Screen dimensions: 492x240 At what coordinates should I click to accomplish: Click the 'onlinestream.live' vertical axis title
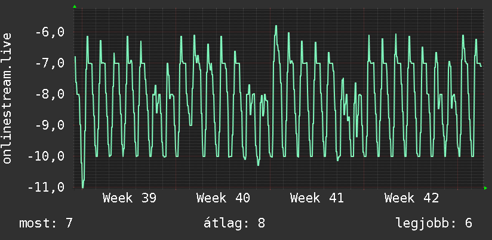pyautogui.click(x=7, y=98)
